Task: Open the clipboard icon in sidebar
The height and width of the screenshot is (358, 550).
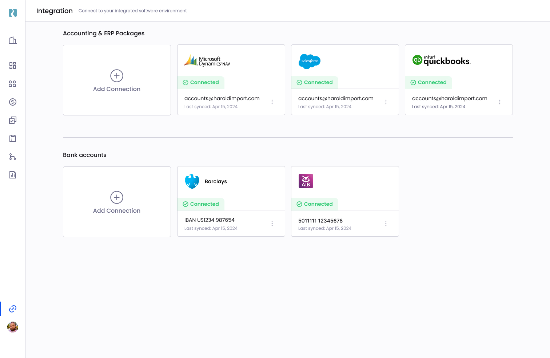Action: [x=13, y=138]
